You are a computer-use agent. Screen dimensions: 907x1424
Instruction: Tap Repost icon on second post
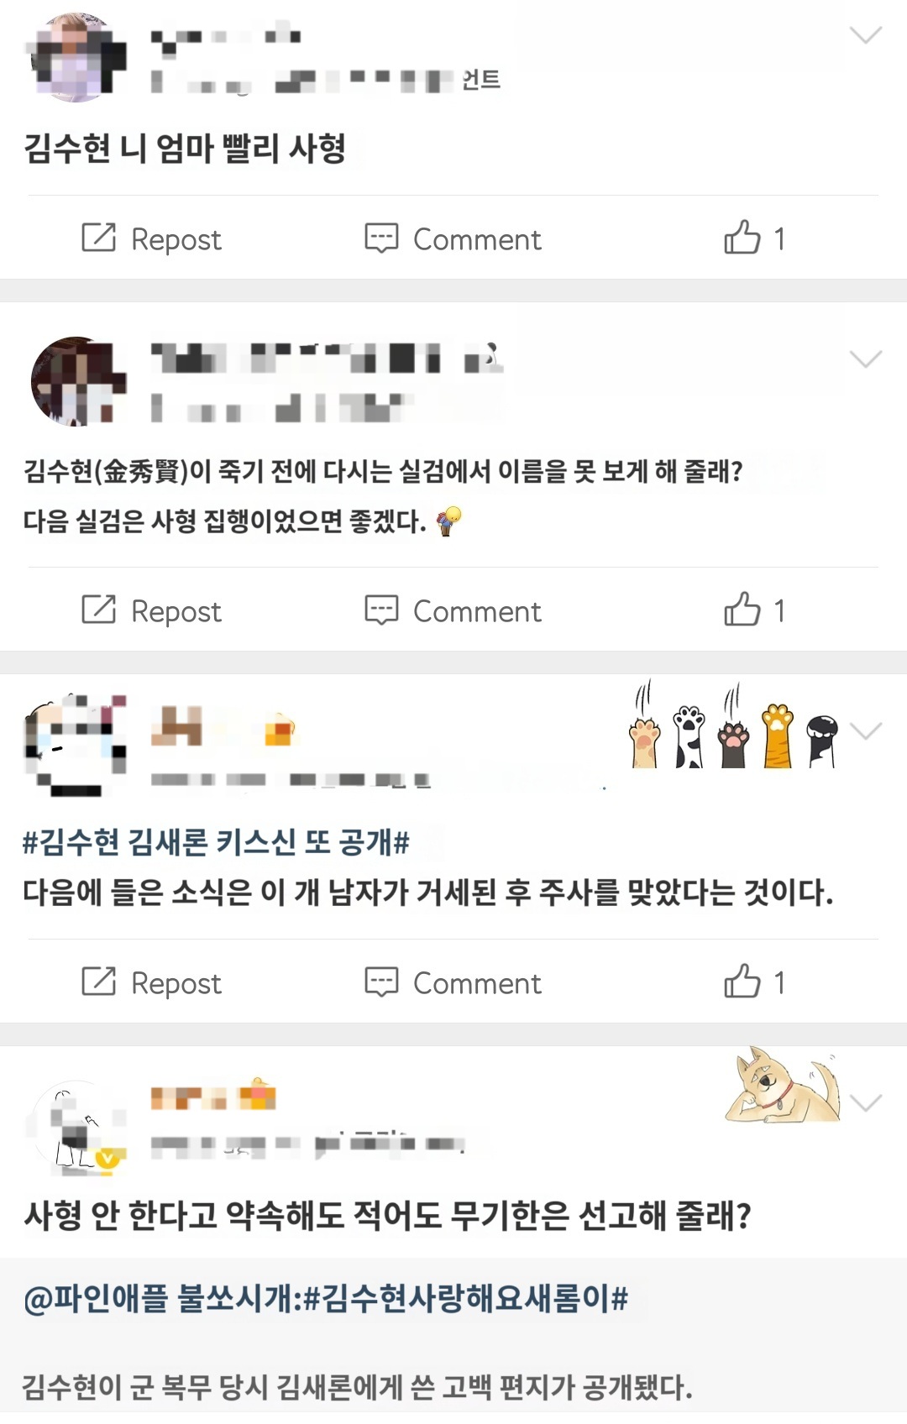98,610
